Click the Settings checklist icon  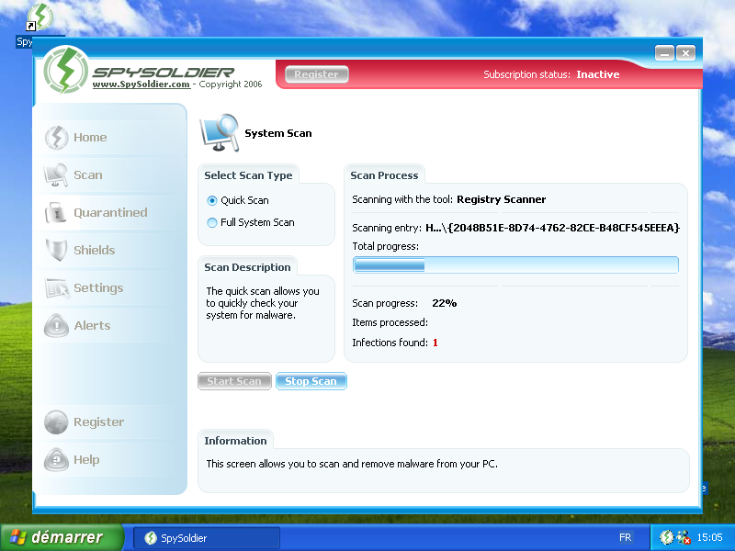click(x=57, y=288)
